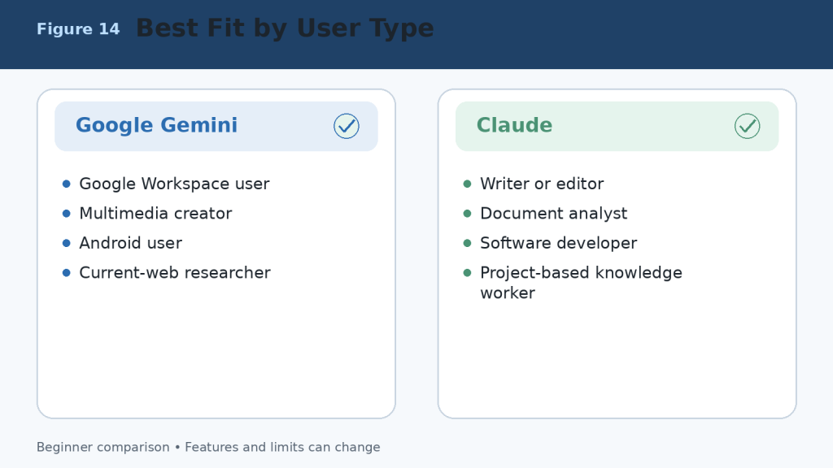Click the blue bullet before Android user

67,243
